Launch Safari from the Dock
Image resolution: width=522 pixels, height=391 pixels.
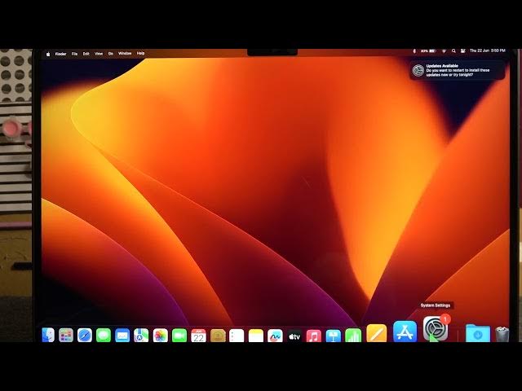(x=85, y=335)
